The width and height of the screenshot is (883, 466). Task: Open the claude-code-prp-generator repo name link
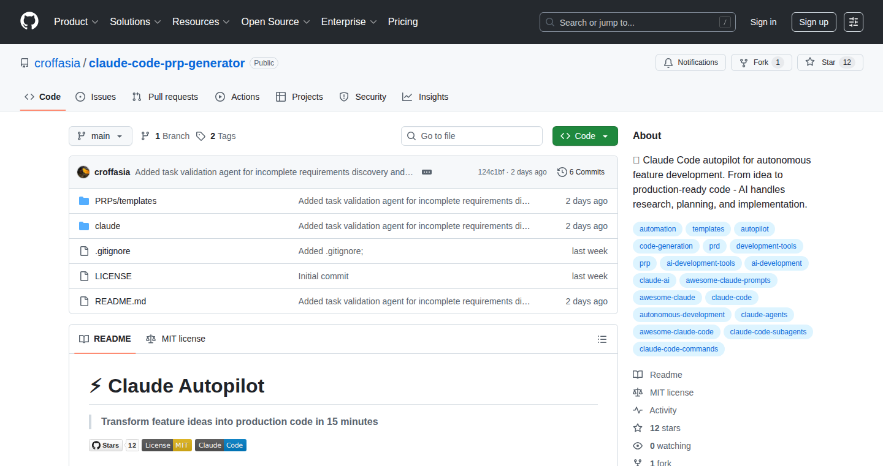point(167,63)
